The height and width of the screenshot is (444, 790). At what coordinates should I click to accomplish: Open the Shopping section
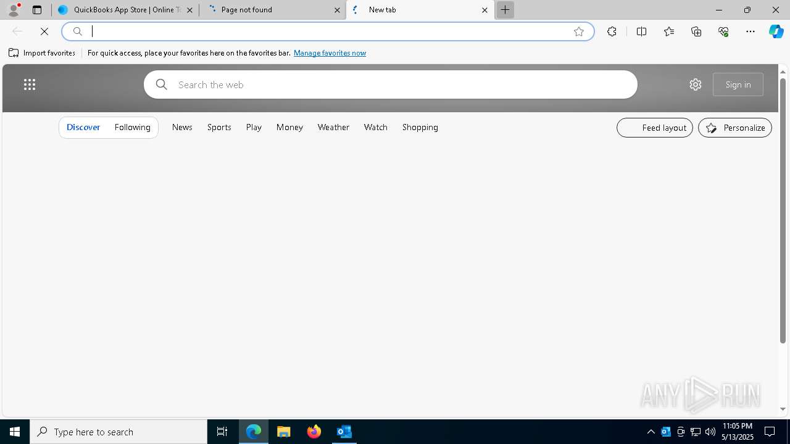[x=420, y=127]
